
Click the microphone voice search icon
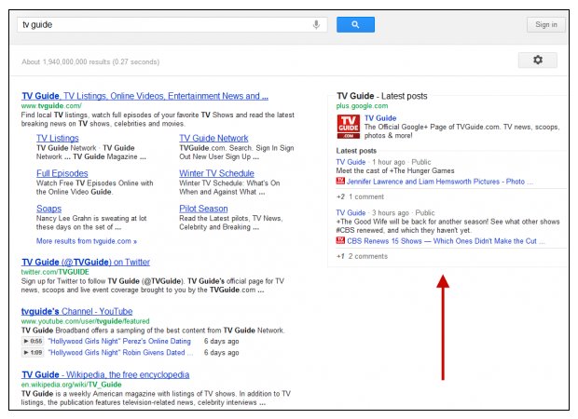[316, 24]
